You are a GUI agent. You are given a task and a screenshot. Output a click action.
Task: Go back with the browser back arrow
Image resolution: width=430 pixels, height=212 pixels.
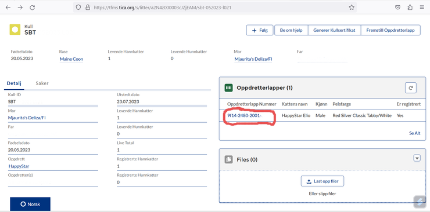coord(8,8)
